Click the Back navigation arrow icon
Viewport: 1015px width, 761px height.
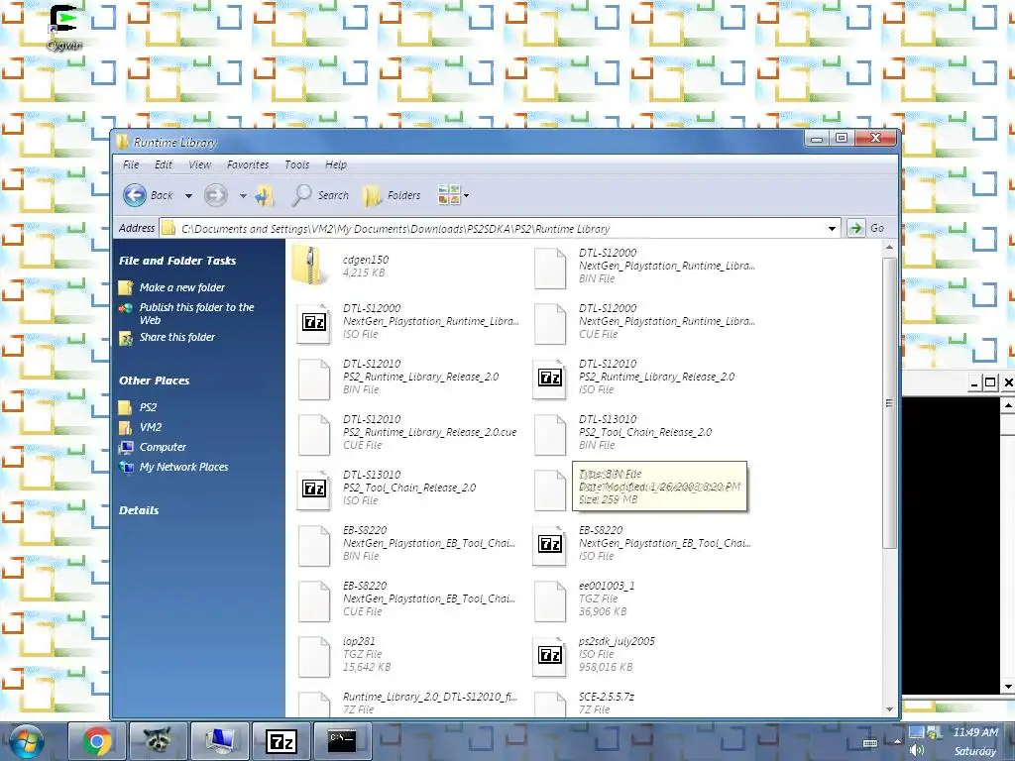135,195
